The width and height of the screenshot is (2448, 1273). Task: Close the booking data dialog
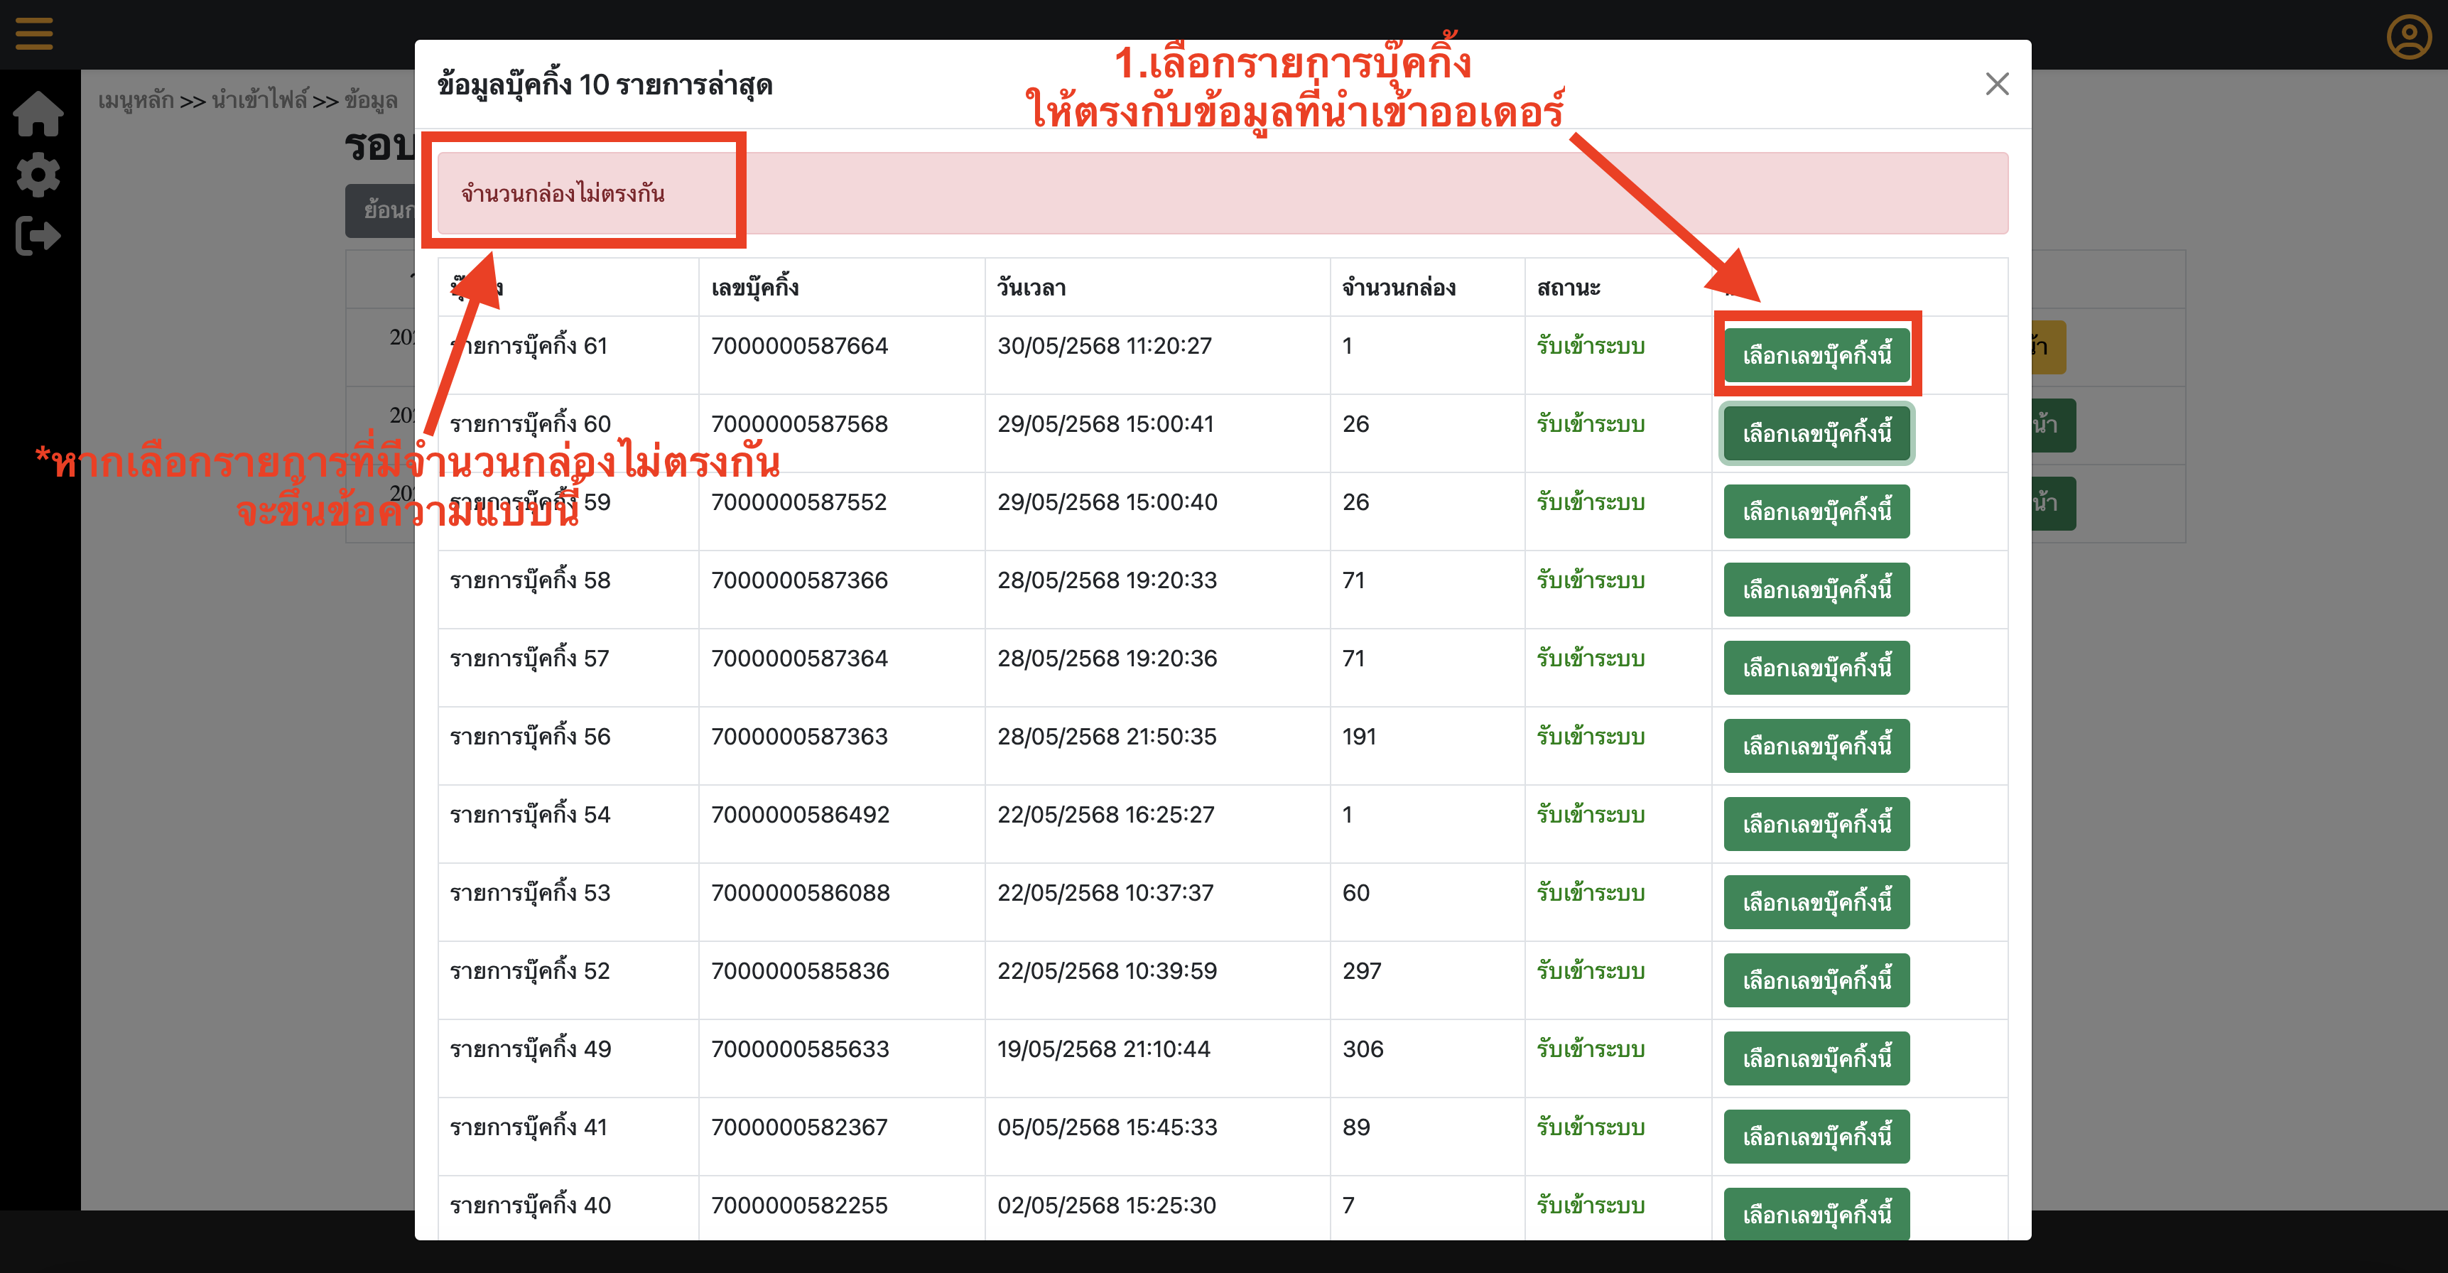pyautogui.click(x=1997, y=85)
